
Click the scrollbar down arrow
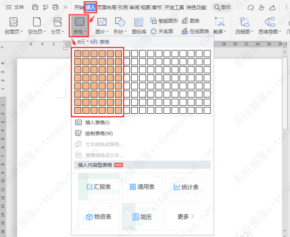(285, 231)
